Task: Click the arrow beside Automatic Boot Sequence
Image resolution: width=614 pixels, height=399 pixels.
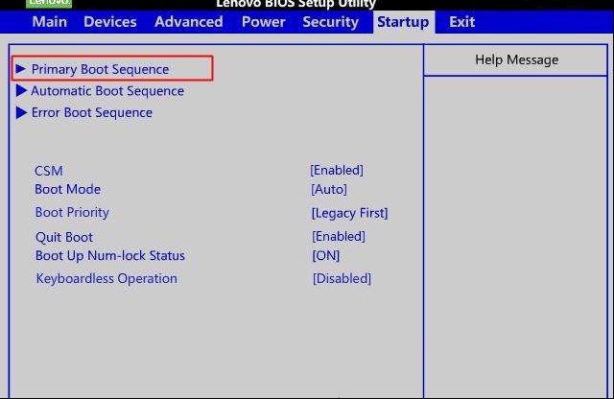Action: pos(21,90)
